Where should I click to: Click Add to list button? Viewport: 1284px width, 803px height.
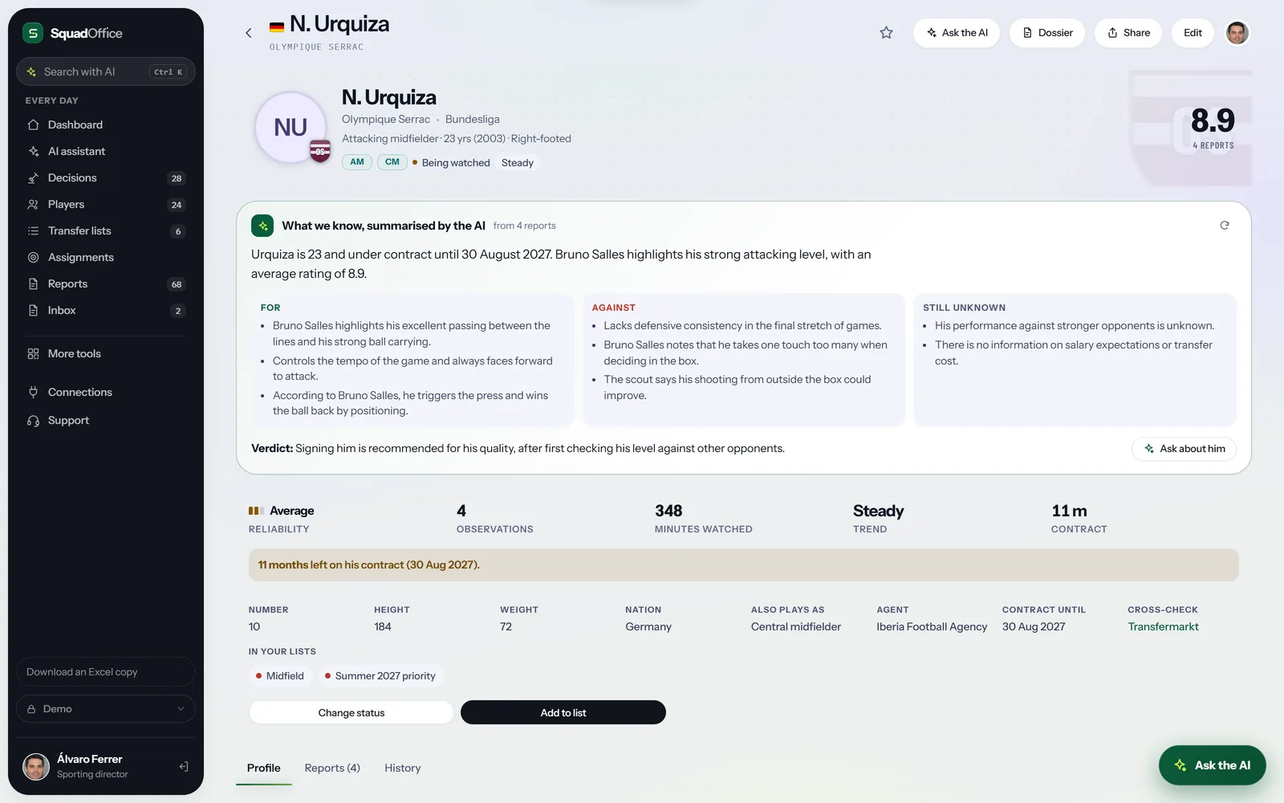pos(563,713)
